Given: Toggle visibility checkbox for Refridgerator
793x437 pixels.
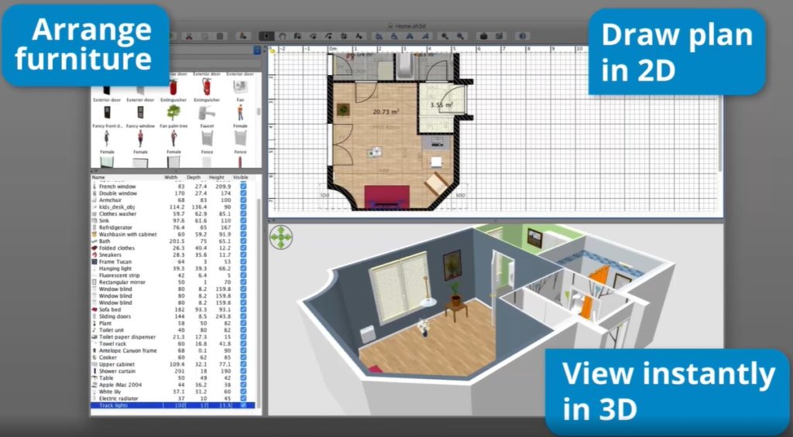Looking at the screenshot, I should [x=243, y=227].
